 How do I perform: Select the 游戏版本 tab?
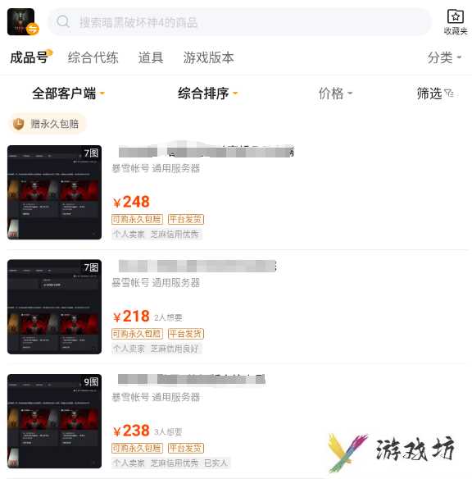[208, 57]
